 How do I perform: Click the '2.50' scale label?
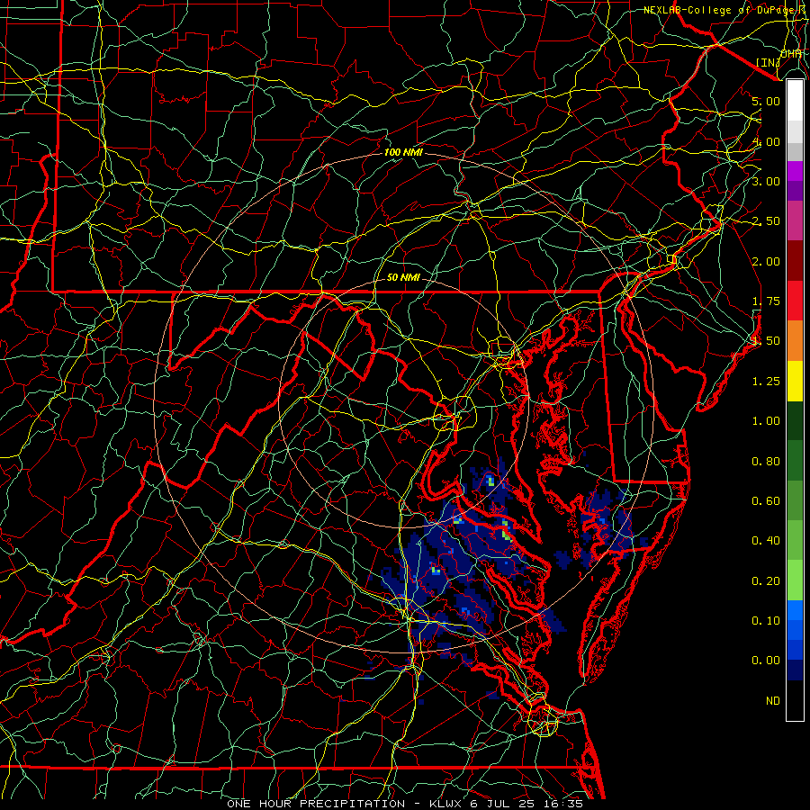[766, 221]
